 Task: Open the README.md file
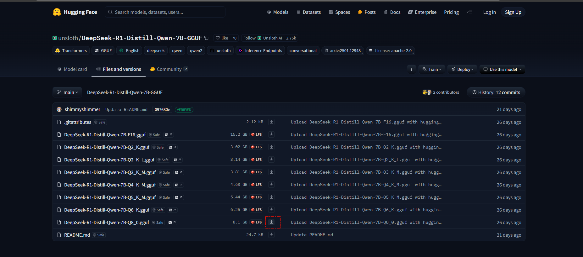[x=77, y=235]
